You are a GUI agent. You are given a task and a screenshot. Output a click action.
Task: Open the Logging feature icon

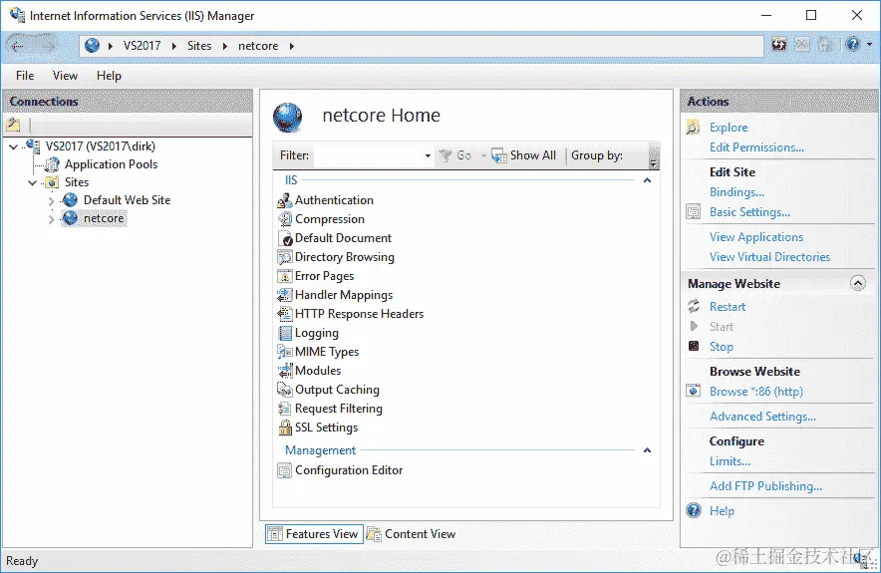(285, 333)
